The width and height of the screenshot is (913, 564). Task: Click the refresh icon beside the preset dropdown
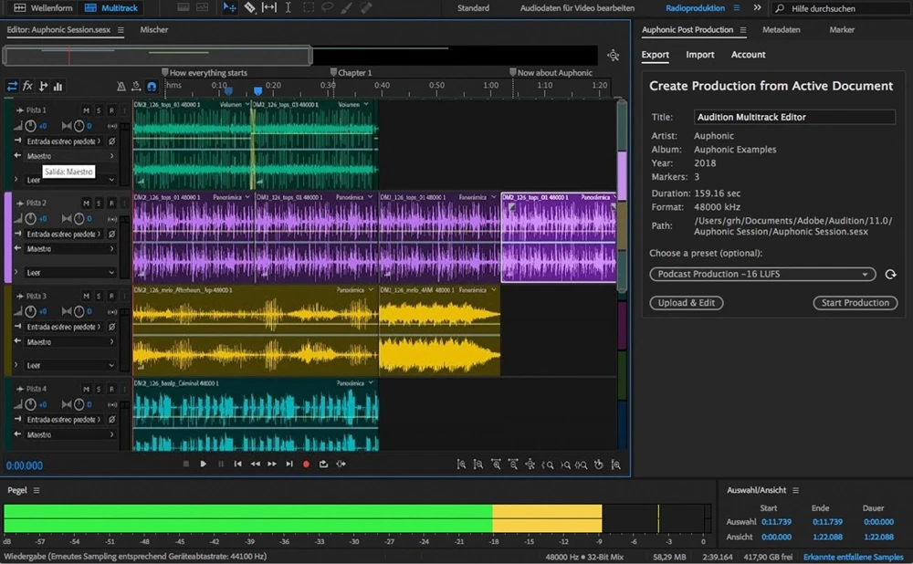coord(891,275)
